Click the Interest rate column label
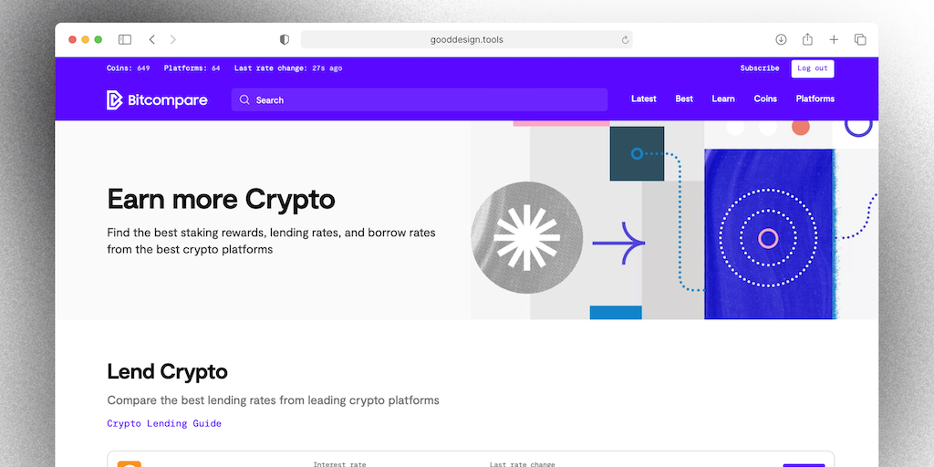The height and width of the screenshot is (467, 934). (339, 464)
